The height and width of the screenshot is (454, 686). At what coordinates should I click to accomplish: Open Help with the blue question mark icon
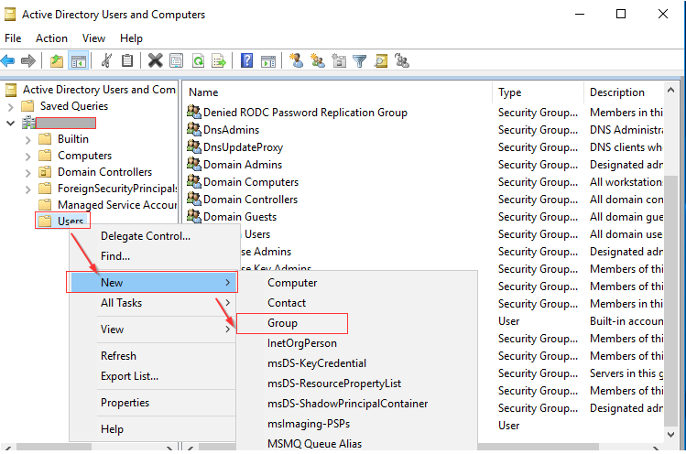coord(246,60)
